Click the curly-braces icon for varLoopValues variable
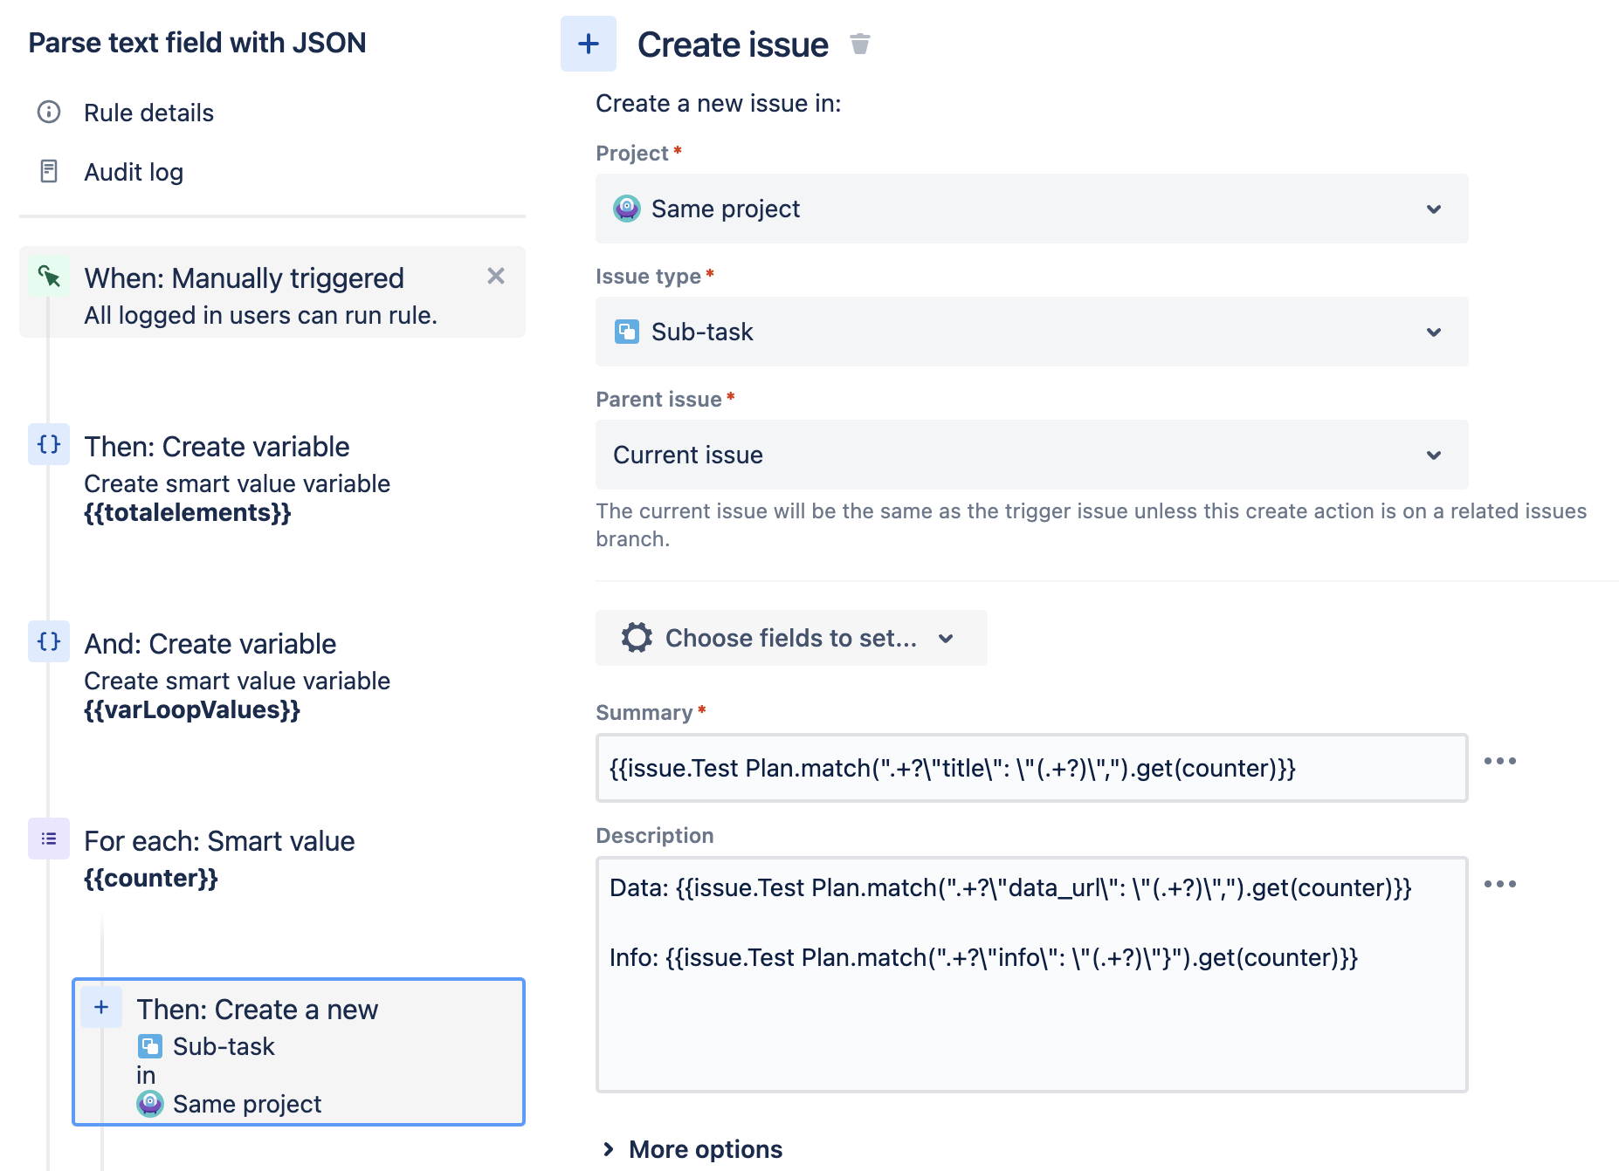1619x1171 pixels. (x=49, y=642)
